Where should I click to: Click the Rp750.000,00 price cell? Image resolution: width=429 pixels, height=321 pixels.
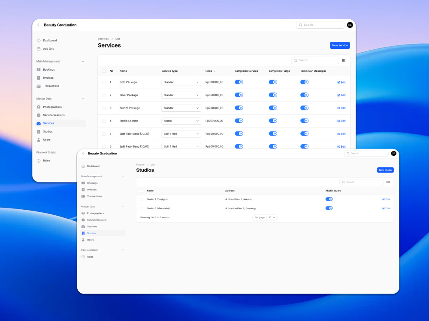[214, 121]
